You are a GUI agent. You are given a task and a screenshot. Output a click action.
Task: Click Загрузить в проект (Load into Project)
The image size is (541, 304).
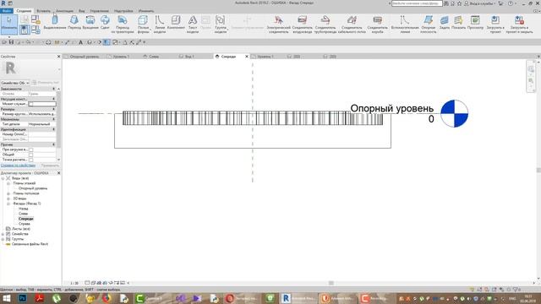(x=495, y=24)
